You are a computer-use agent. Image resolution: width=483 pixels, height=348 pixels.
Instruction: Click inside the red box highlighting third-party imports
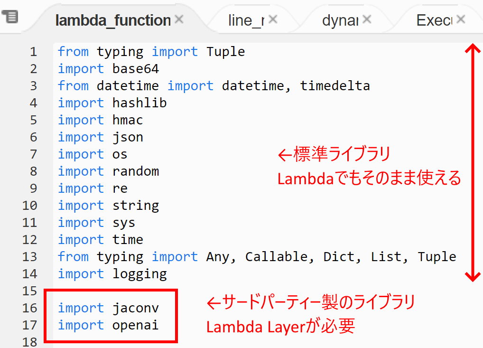point(111,316)
